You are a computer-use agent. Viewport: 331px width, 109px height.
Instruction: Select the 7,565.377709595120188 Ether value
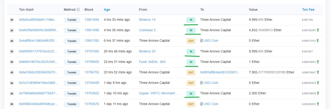[x=272, y=72]
